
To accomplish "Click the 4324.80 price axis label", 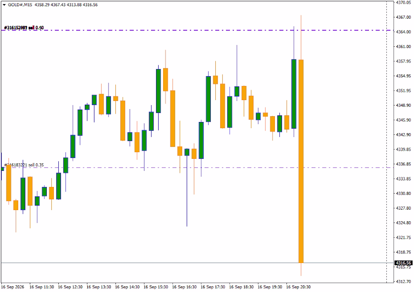I will (403, 223).
